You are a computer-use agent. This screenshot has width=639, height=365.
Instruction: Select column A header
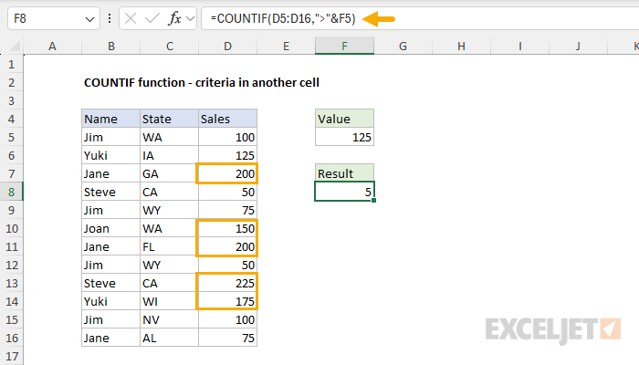[x=53, y=46]
